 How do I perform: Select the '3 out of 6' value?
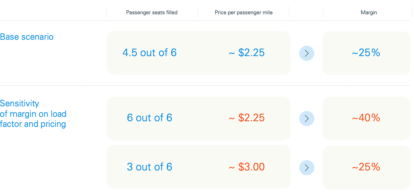[x=150, y=167]
